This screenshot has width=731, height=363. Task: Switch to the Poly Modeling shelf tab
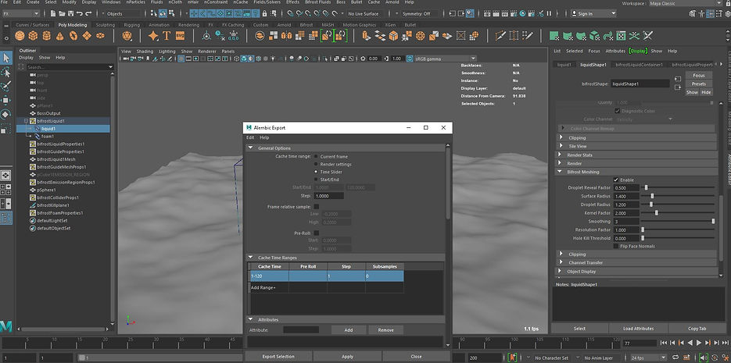click(x=72, y=25)
